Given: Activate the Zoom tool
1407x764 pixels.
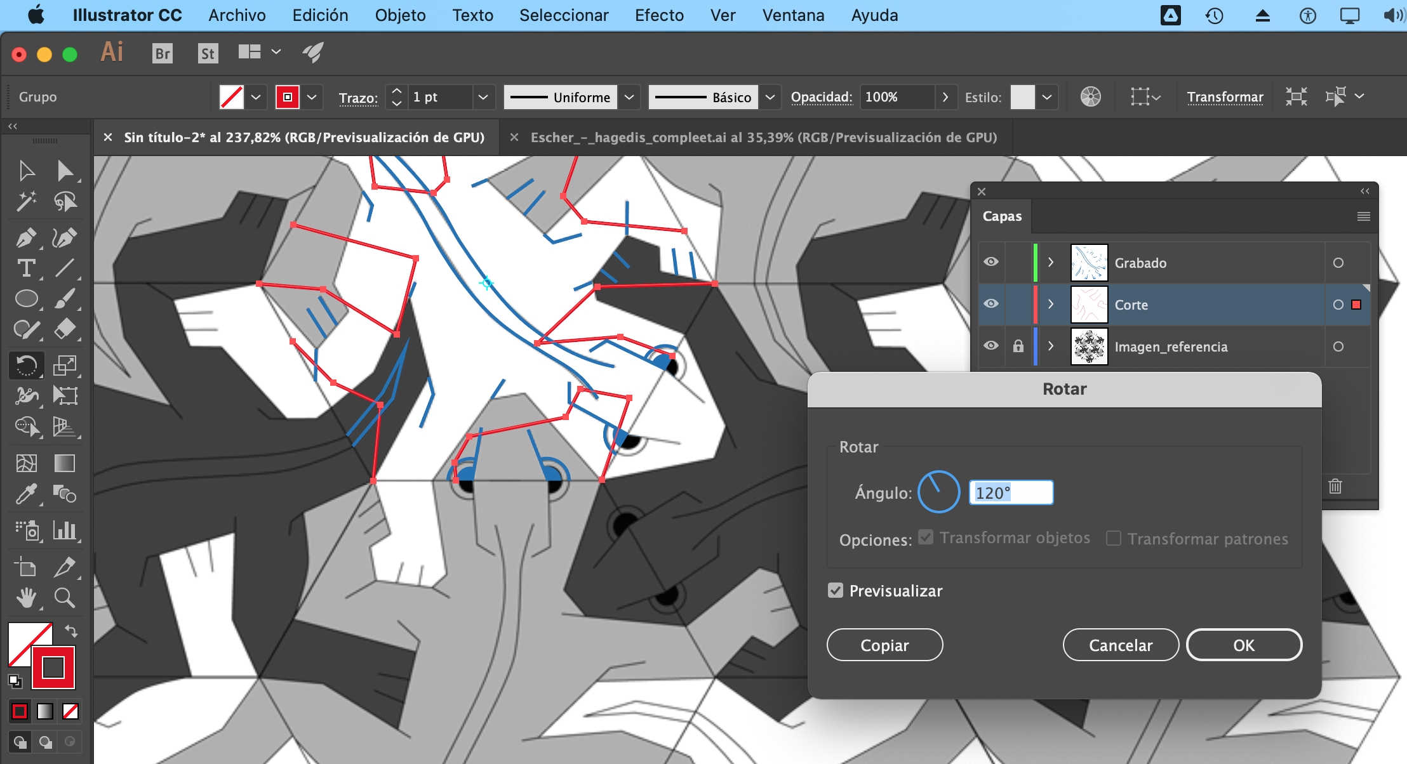Looking at the screenshot, I should [x=64, y=597].
